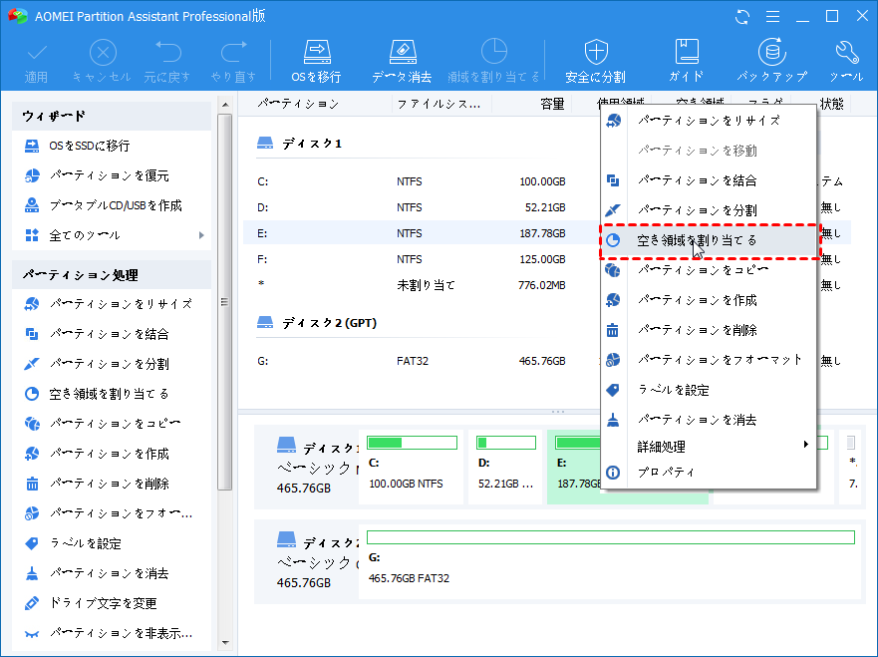Select the C: partition row
The height and width of the screenshot is (657, 878).
point(422,181)
